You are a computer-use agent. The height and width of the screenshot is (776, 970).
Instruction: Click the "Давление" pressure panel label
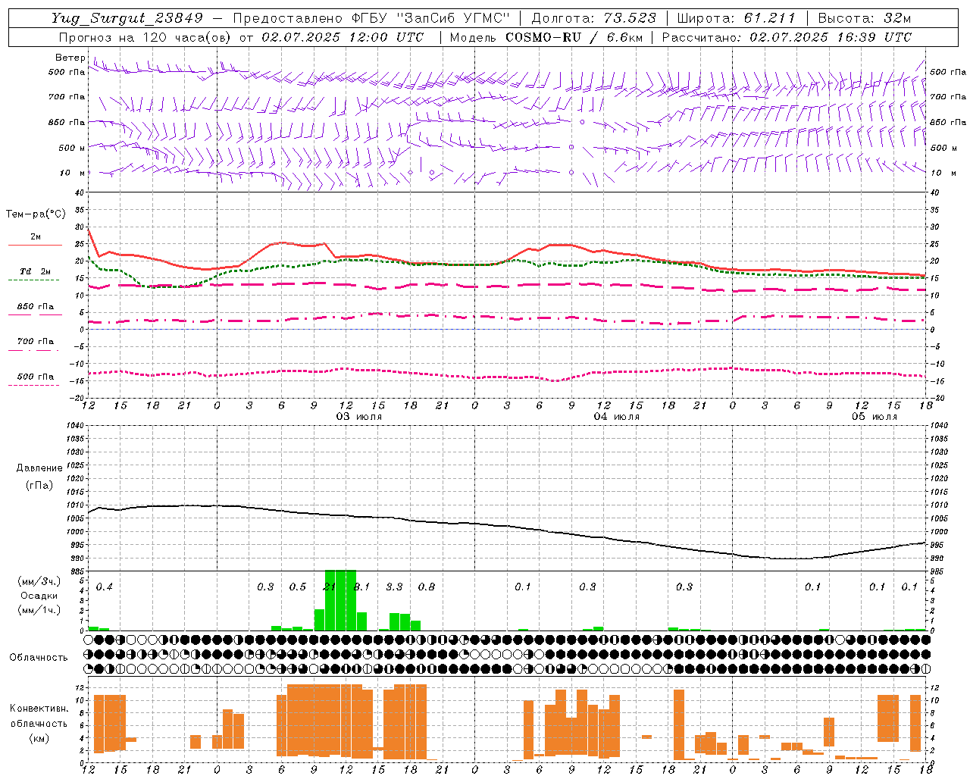click(39, 468)
